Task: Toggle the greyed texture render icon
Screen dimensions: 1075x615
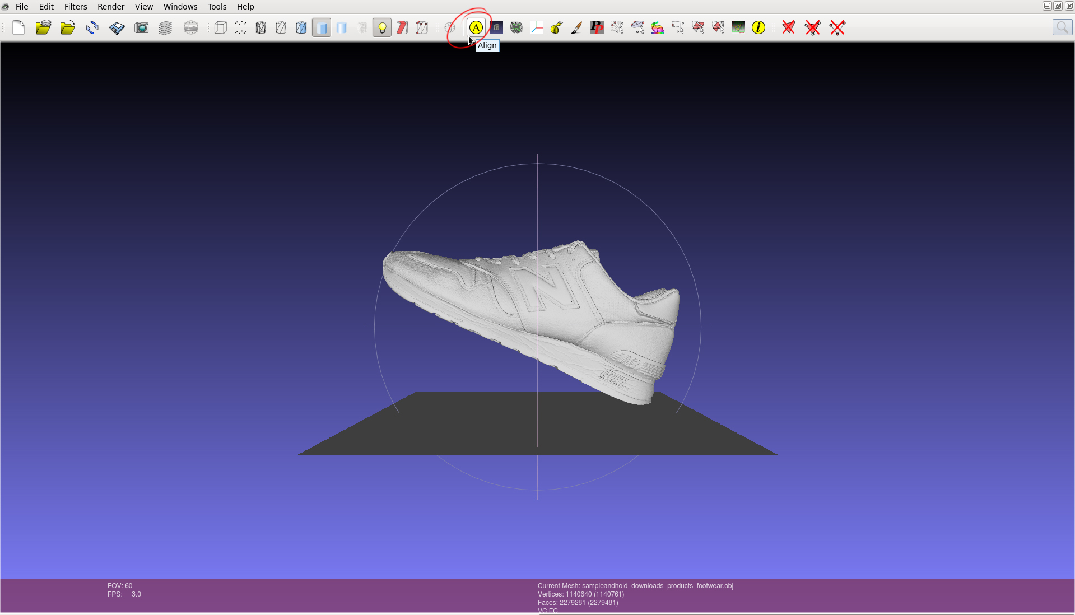Action: click(362, 27)
